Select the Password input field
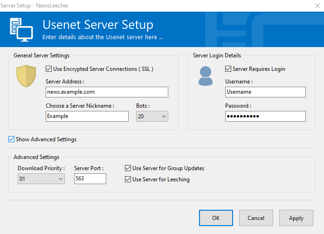Image resolution: width=324 pixels, height=234 pixels. tap(265, 116)
